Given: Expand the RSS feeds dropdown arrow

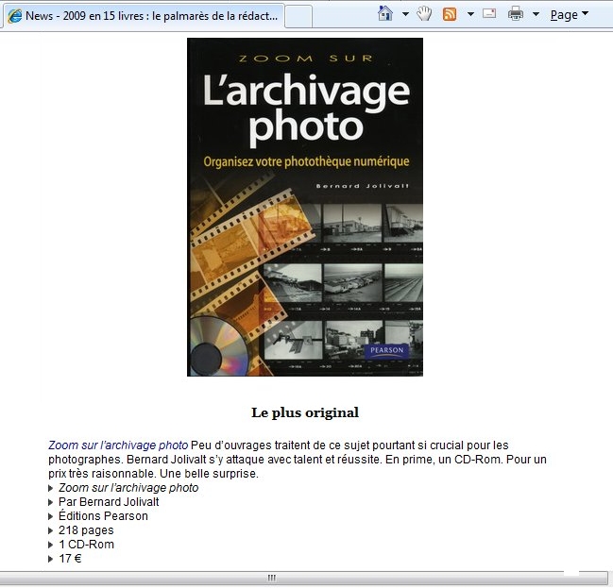Looking at the screenshot, I should tap(470, 15).
